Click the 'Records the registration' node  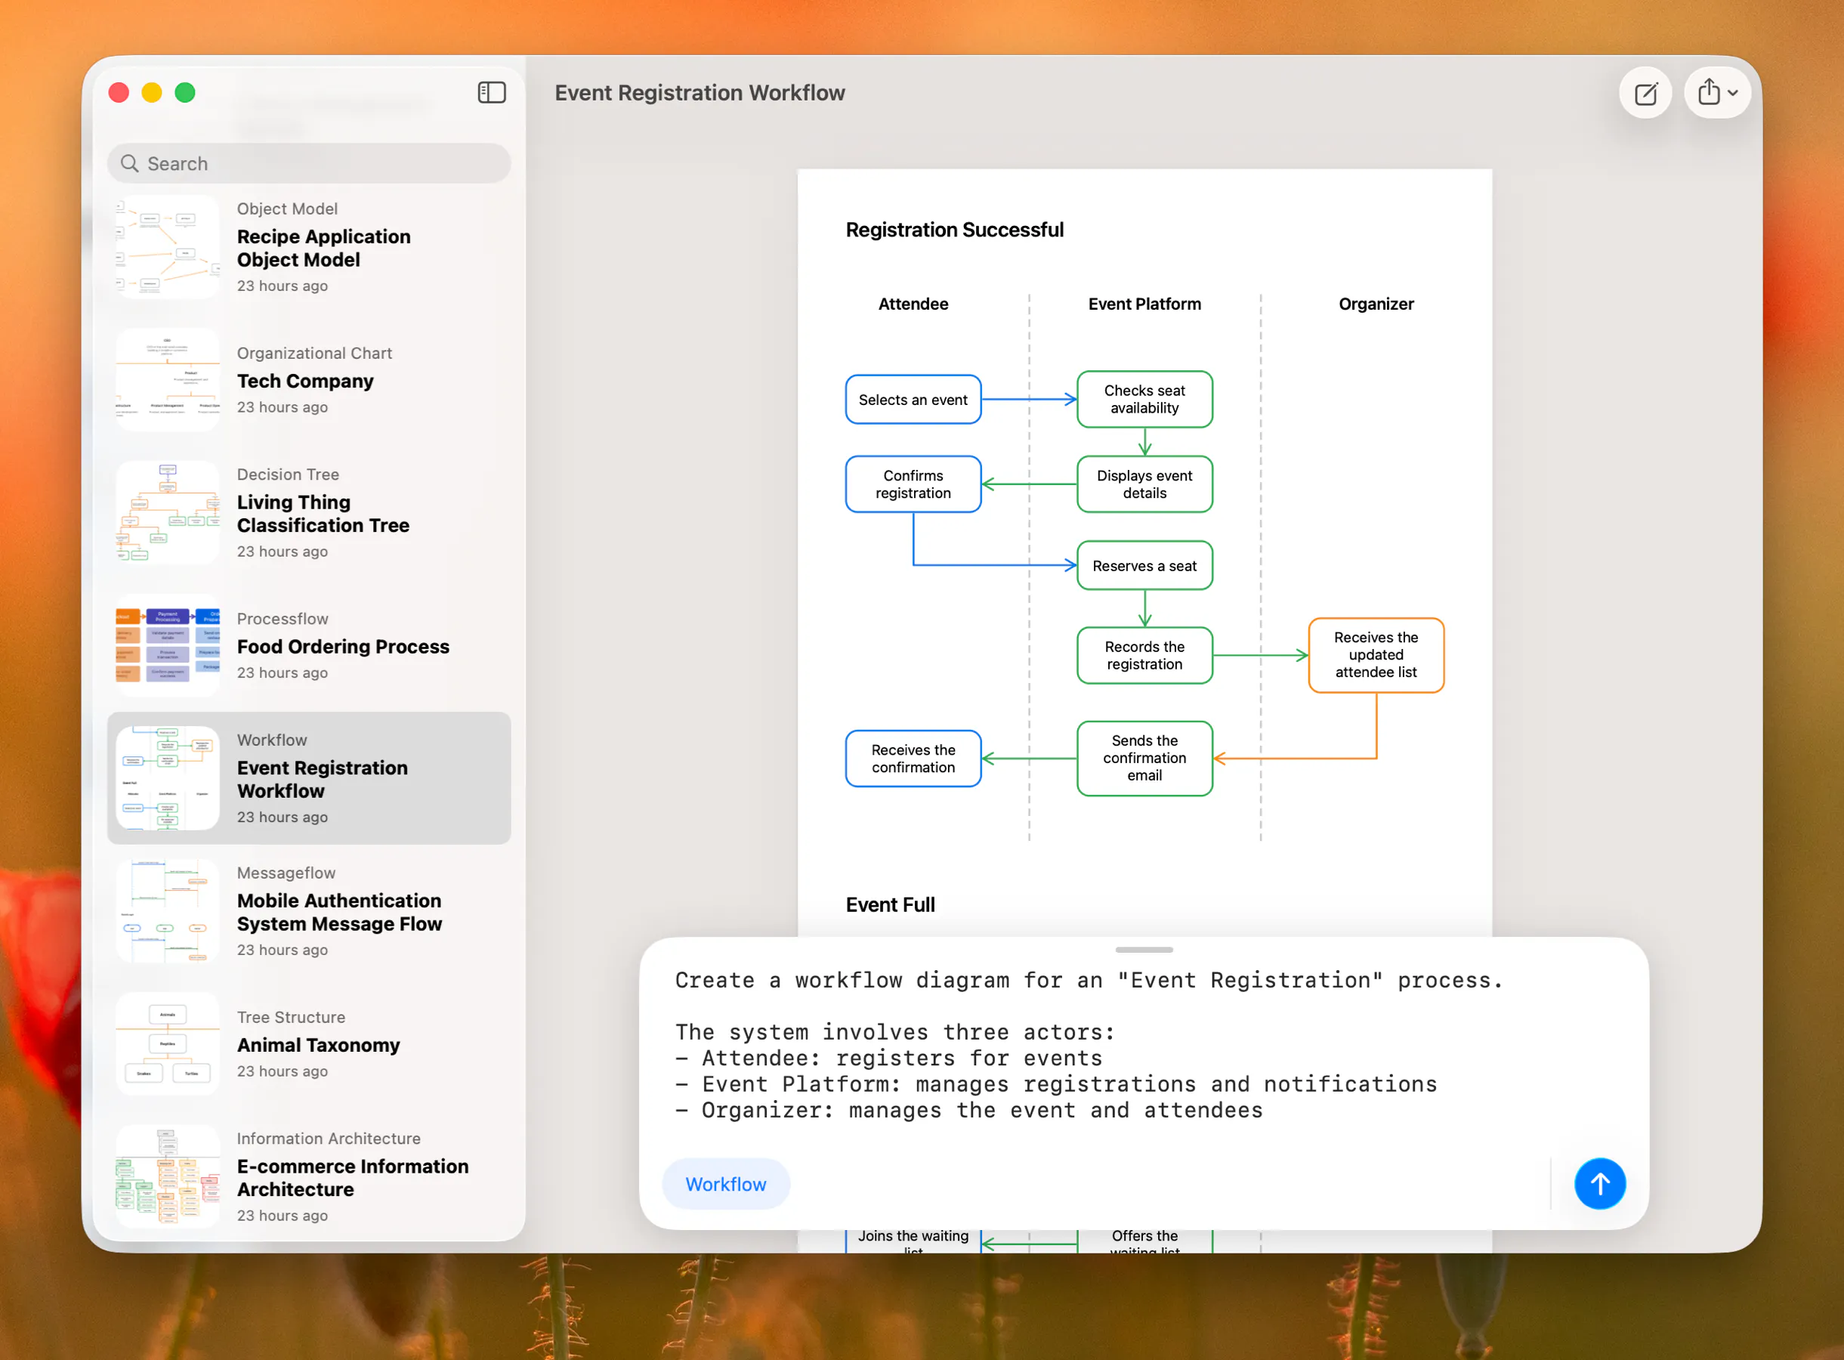click(x=1144, y=655)
